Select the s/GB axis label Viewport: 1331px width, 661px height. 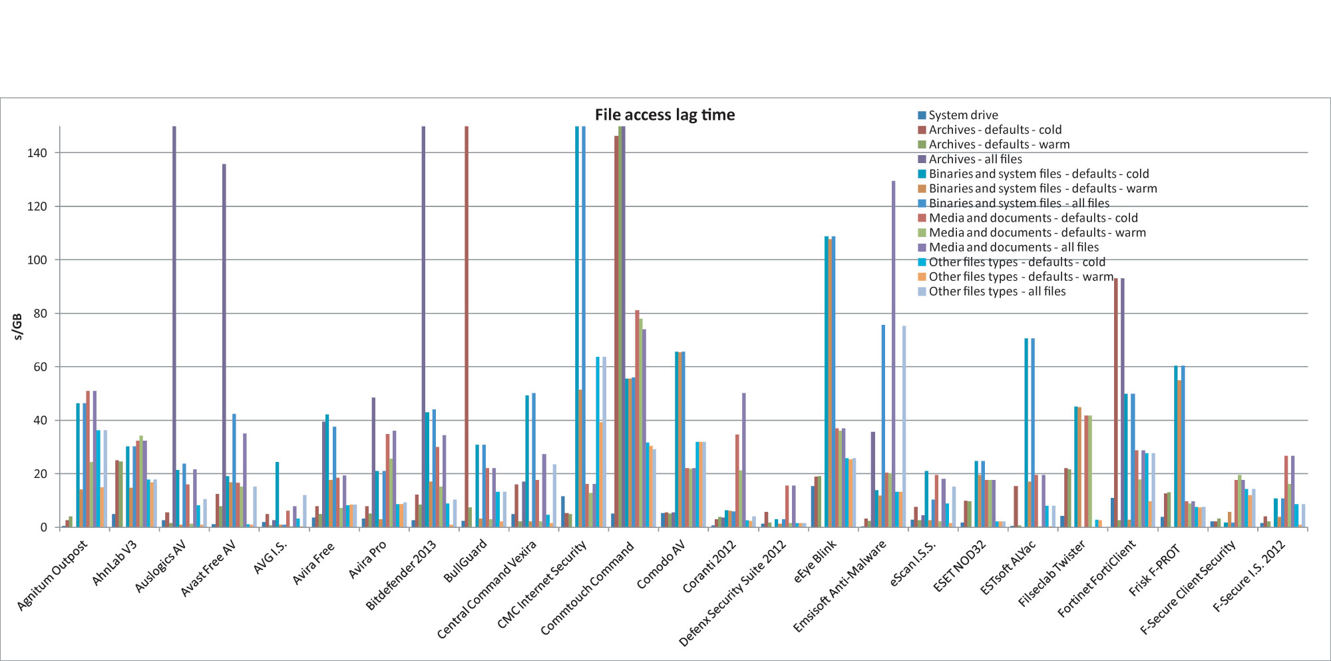[x=18, y=326]
